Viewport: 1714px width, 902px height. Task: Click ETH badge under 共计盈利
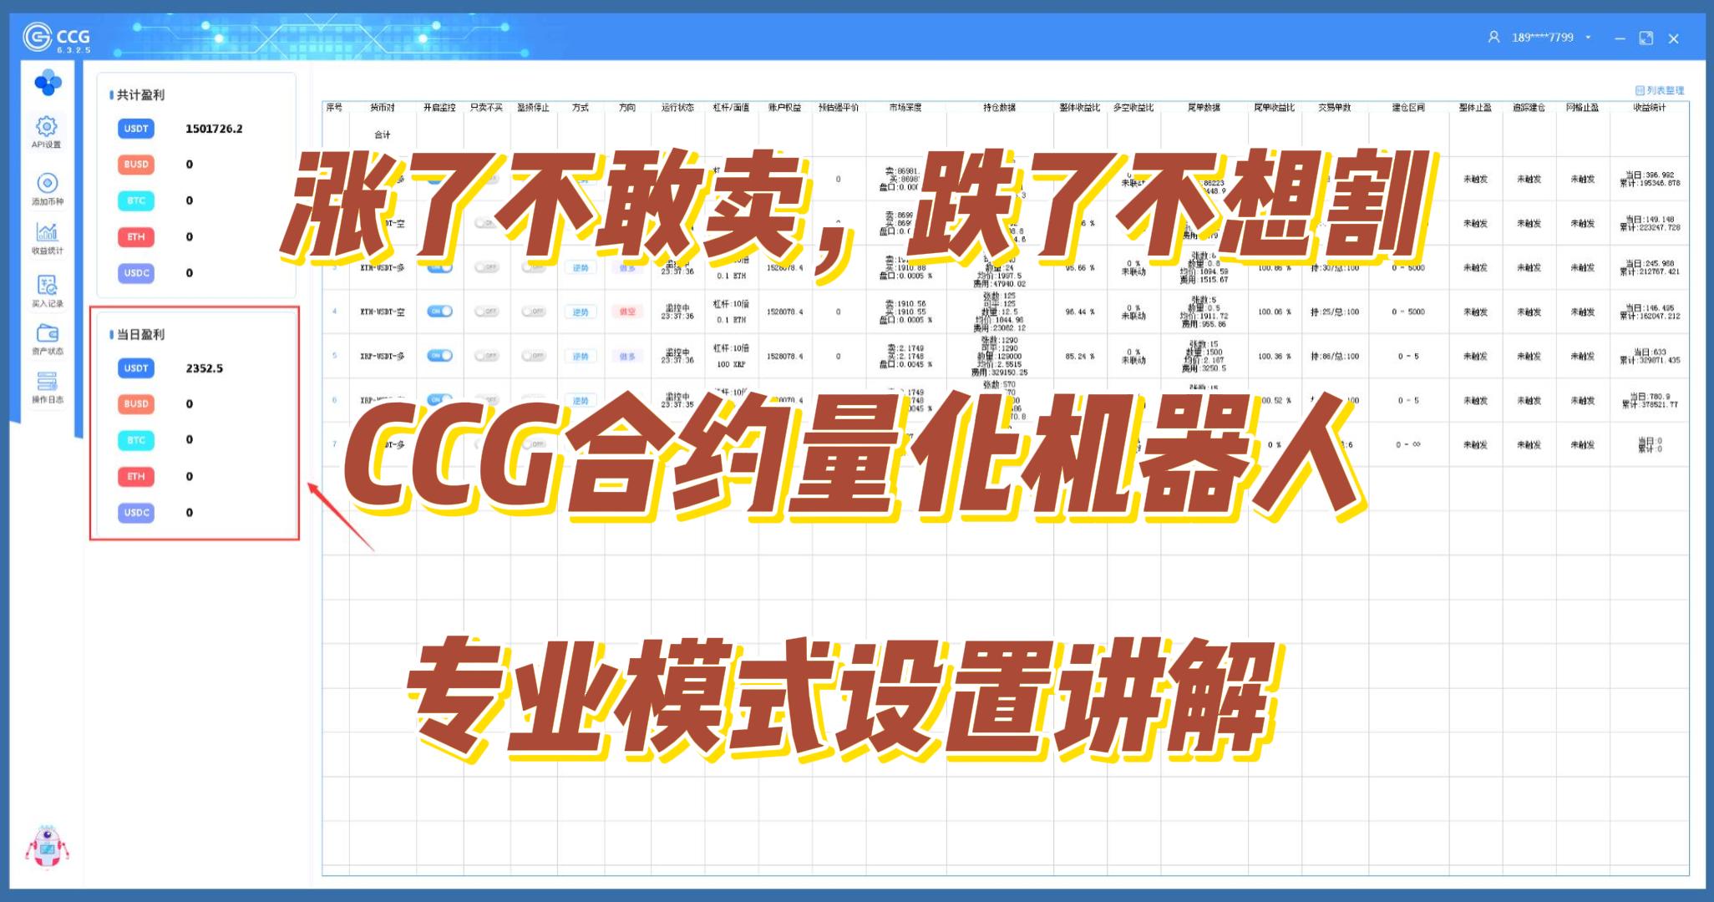pos(136,237)
